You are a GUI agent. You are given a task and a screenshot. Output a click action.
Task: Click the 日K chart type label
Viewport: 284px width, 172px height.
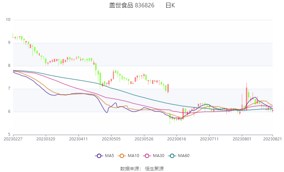point(170,6)
